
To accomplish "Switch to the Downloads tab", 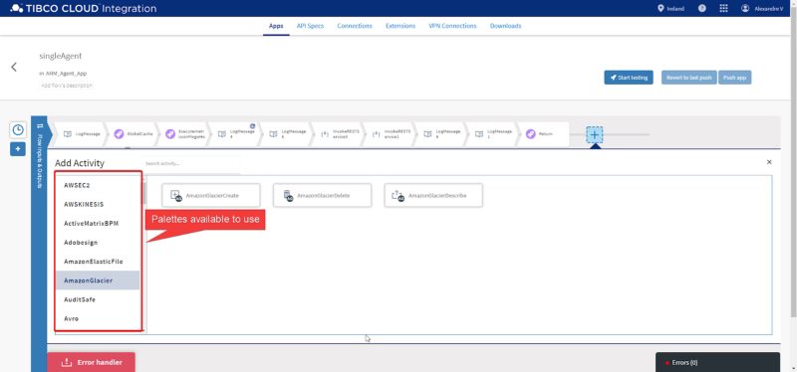I will tap(505, 26).
